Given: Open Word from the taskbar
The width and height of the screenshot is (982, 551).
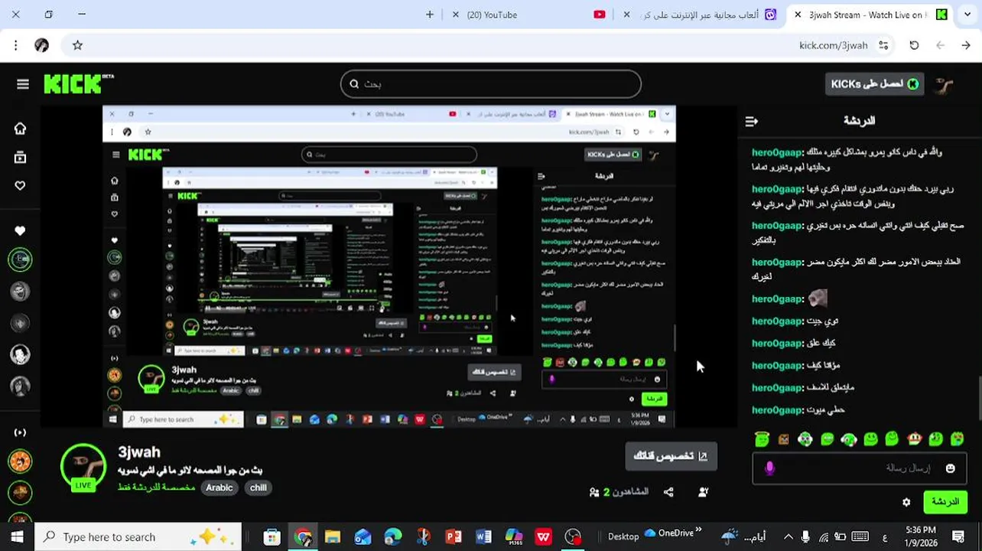Looking at the screenshot, I should [483, 536].
